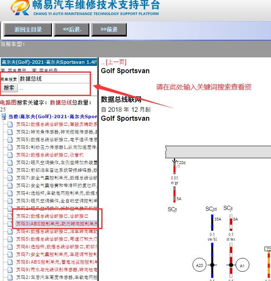
Task: Open 页码7:安全气囊控制单元,数据总线诊断 entry
Action: pyautogui.click(x=57, y=178)
